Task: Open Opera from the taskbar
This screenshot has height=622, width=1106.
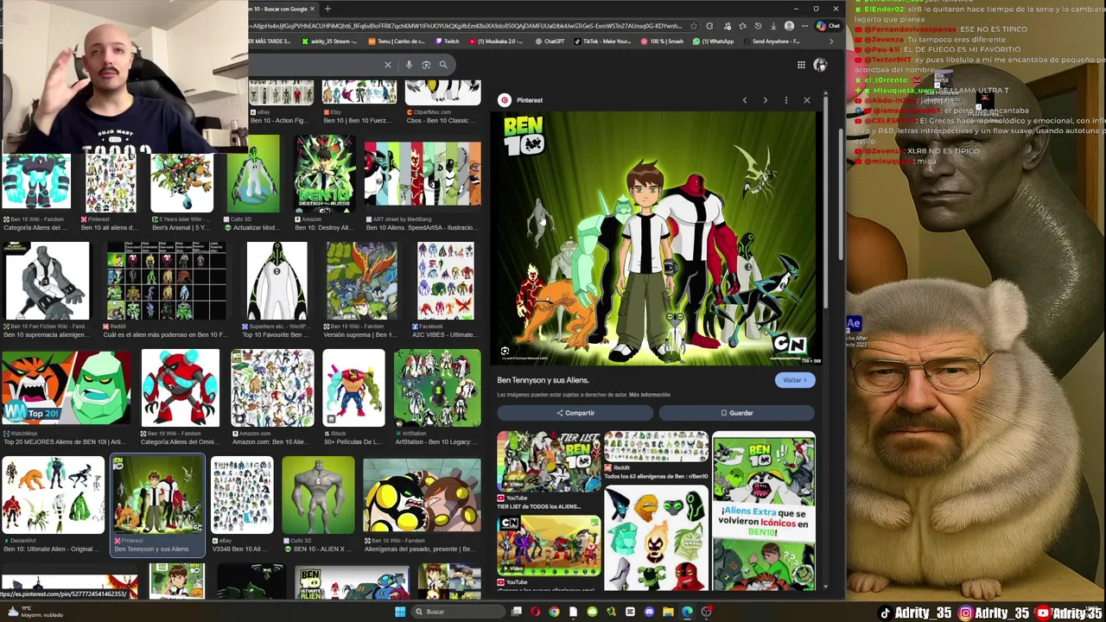Action: [535, 612]
